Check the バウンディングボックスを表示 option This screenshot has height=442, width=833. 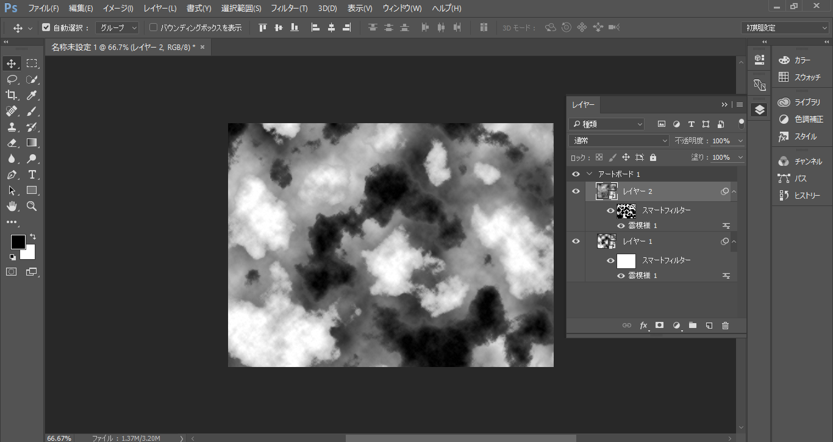tap(154, 27)
